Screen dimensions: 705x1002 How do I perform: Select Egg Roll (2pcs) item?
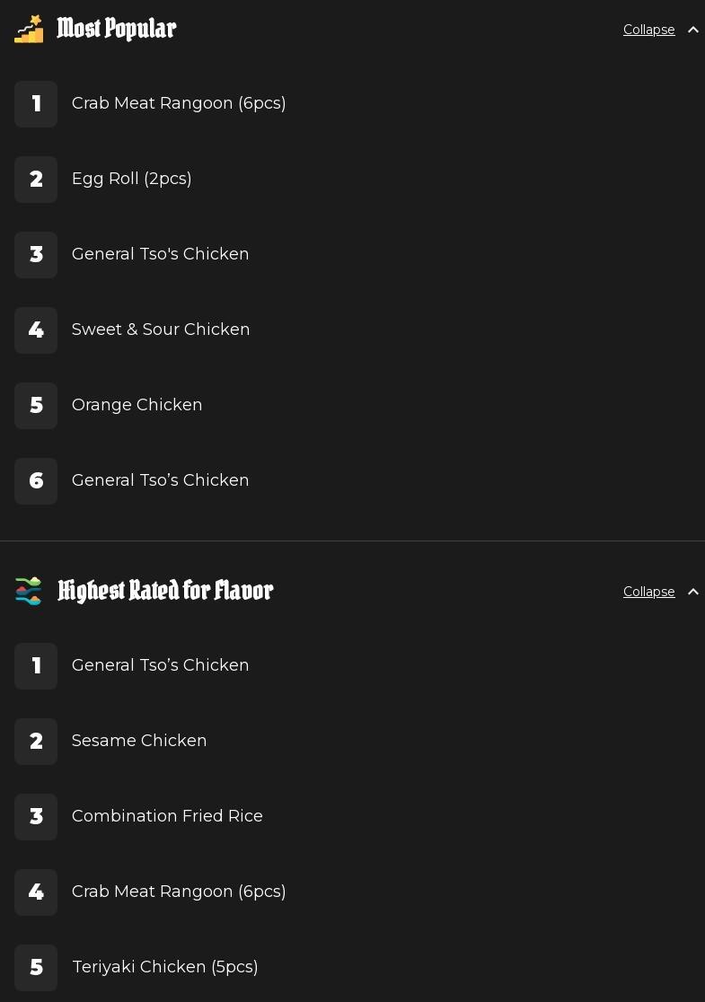pyautogui.click(x=132, y=179)
